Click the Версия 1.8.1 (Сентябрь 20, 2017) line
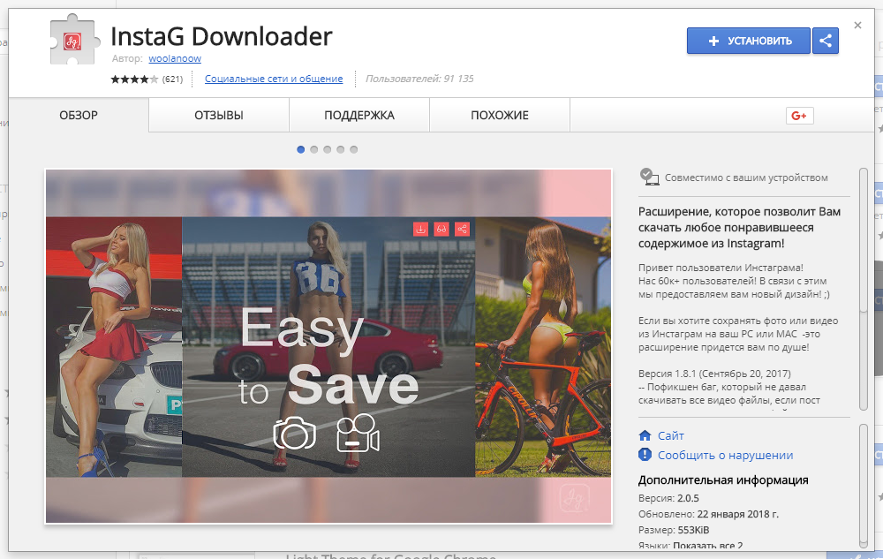This screenshot has height=559, width=883. click(714, 374)
